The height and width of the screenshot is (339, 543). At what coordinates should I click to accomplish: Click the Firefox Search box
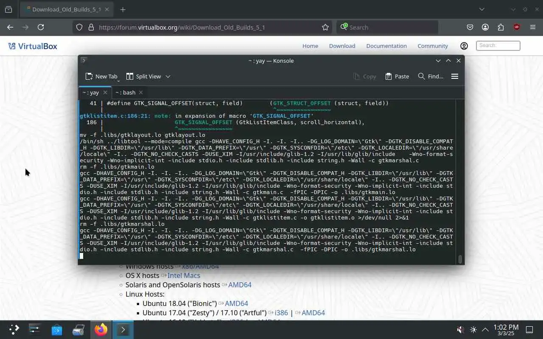387,27
